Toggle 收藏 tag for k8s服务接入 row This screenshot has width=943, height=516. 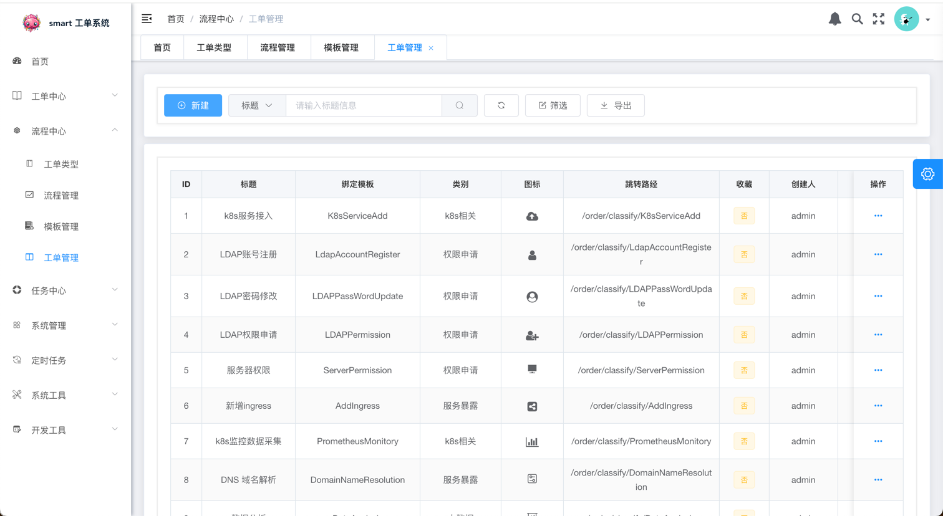tap(744, 216)
